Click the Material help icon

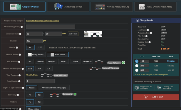click(17, 47)
